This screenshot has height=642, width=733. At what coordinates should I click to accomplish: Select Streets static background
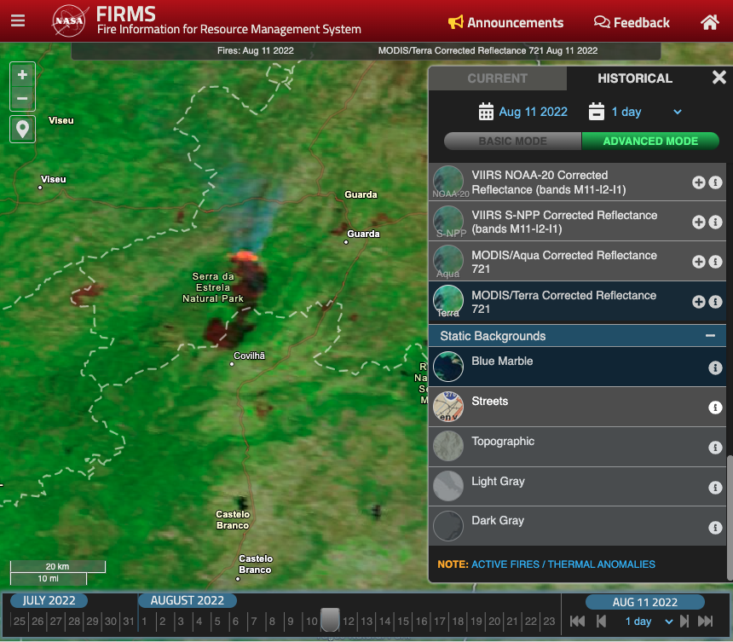[489, 402]
